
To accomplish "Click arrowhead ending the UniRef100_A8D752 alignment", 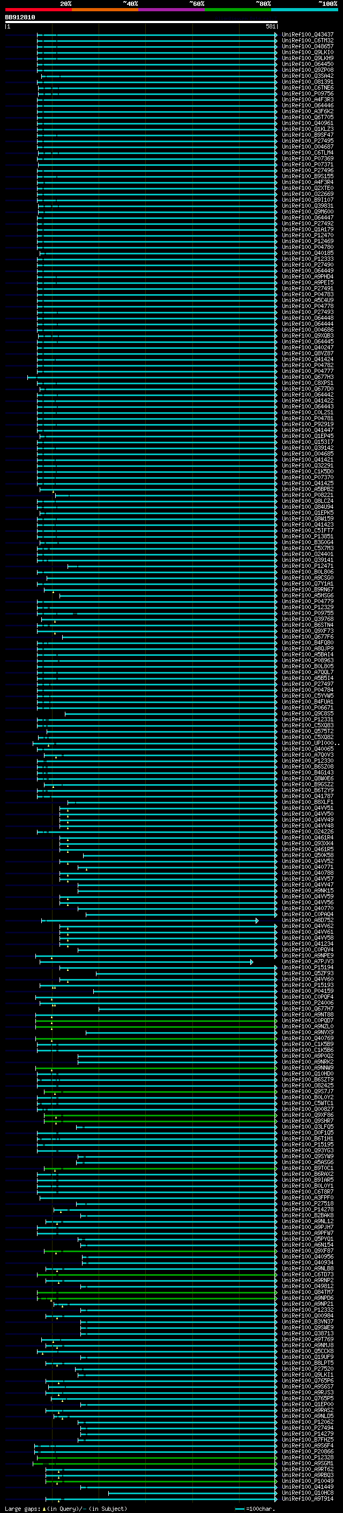I will tap(257, 920).
